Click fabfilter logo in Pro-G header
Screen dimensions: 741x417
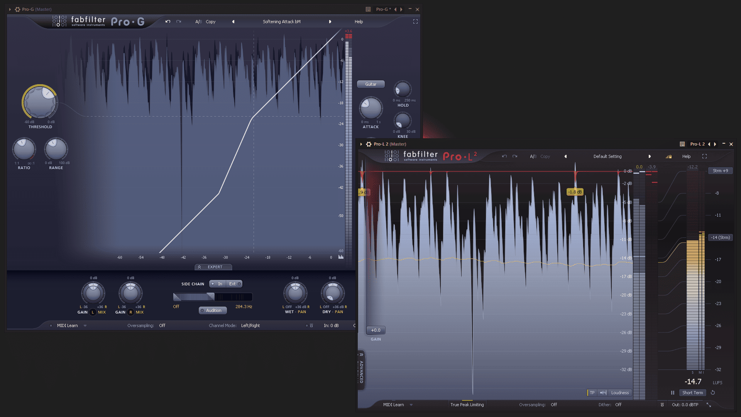79,21
